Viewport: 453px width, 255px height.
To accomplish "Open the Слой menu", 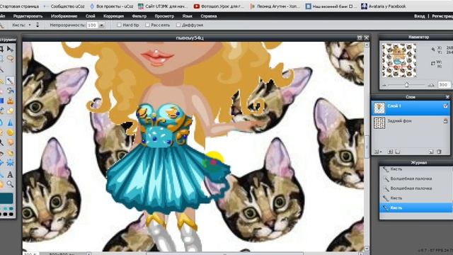I will coord(91,16).
